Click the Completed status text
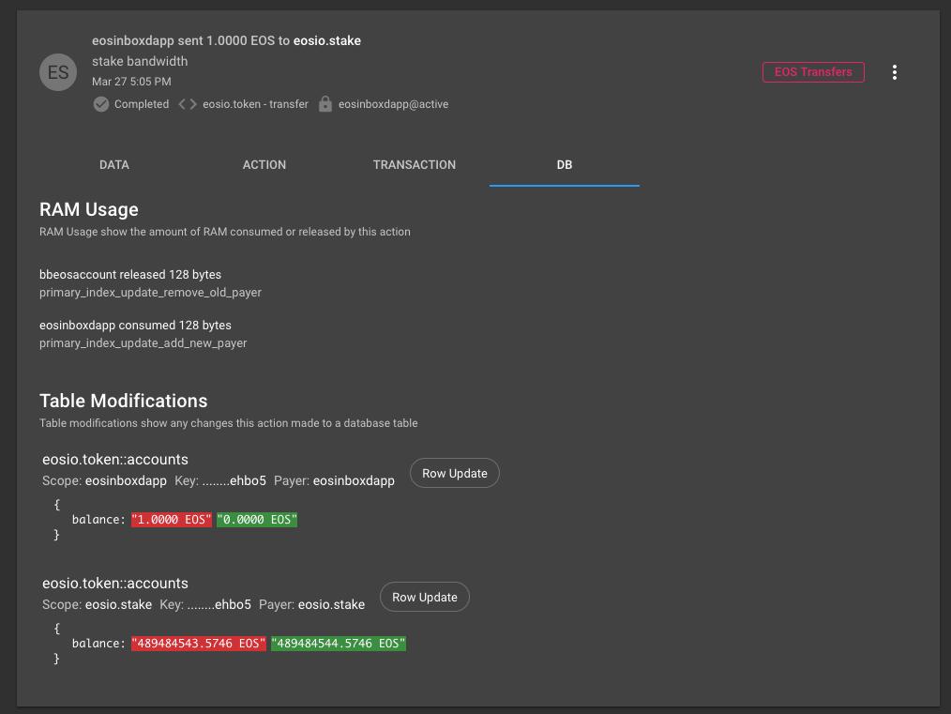 click(142, 104)
